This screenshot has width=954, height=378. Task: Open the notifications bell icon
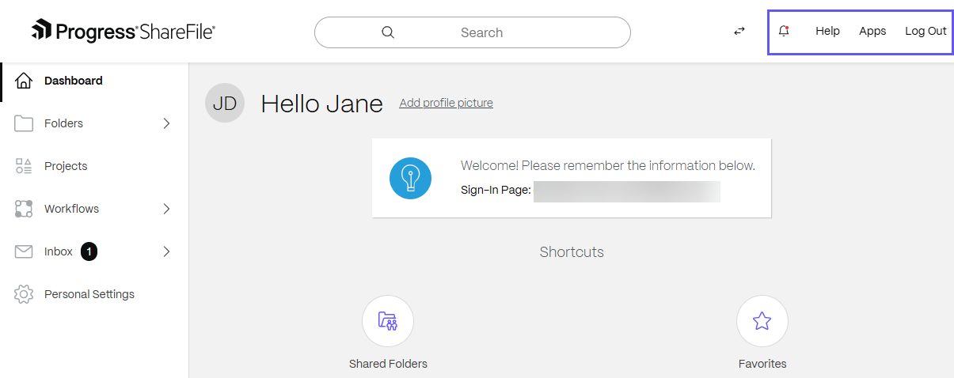[784, 32]
